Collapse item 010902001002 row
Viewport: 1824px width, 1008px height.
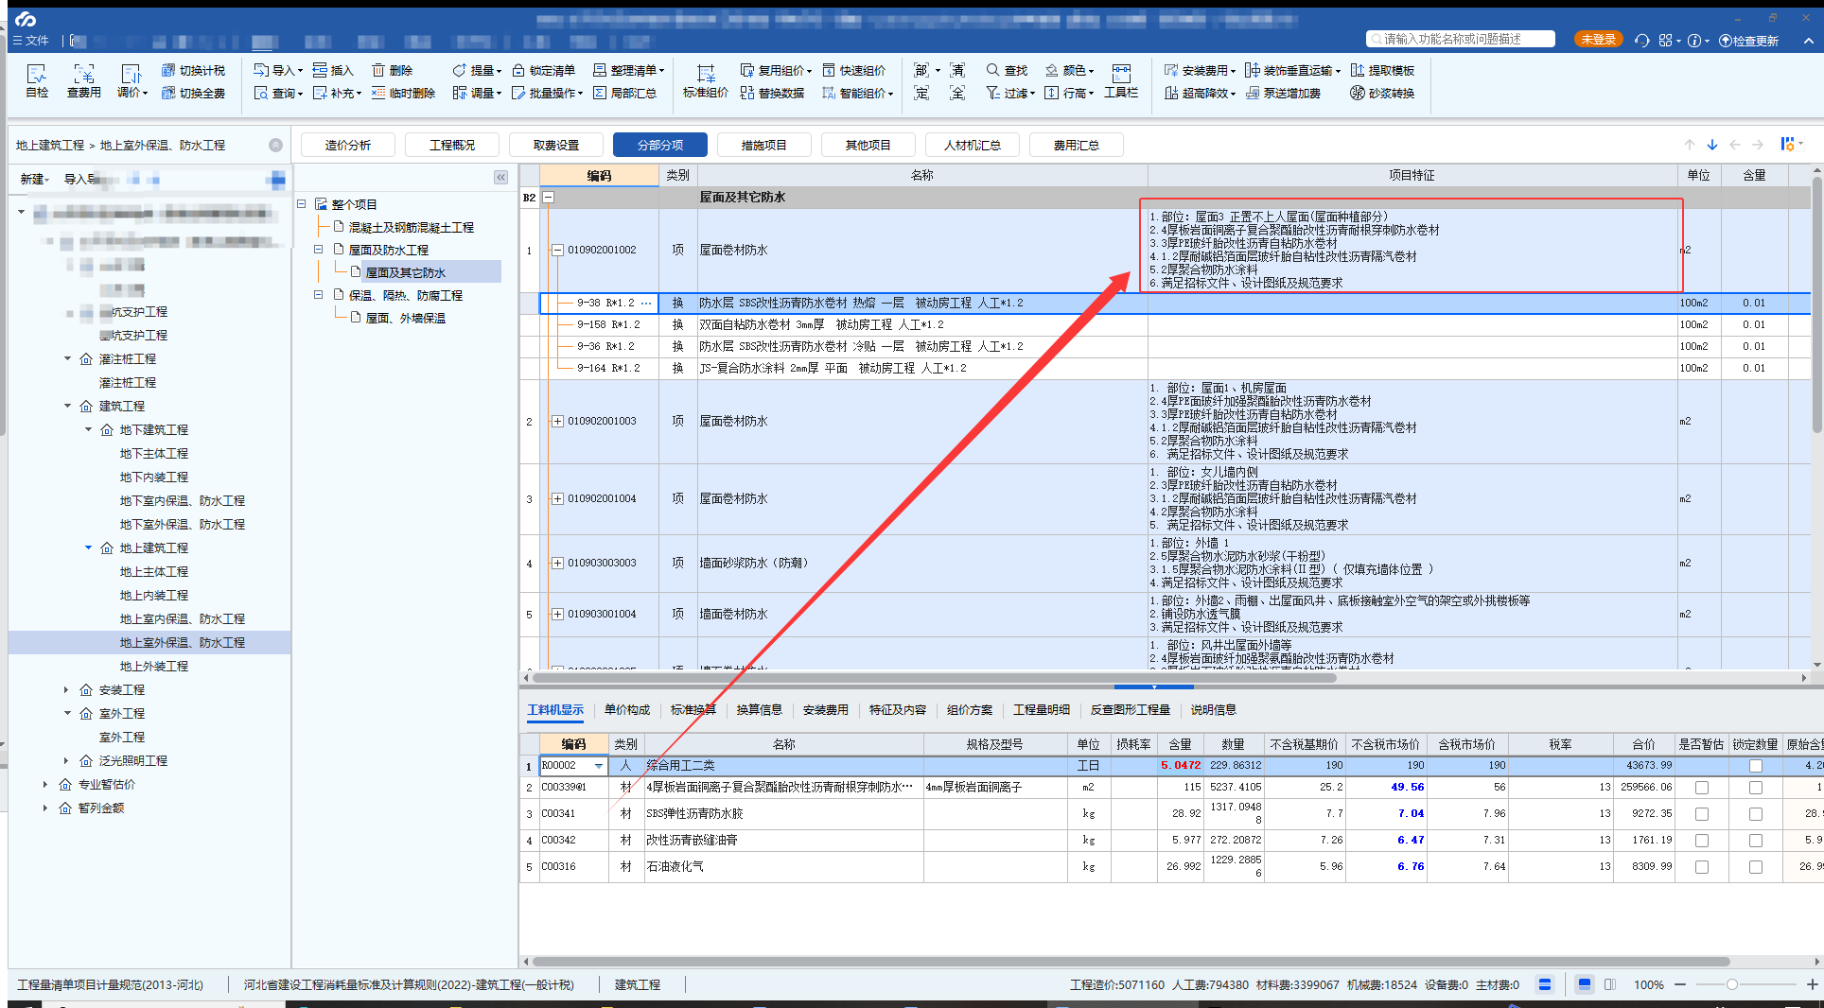(557, 250)
